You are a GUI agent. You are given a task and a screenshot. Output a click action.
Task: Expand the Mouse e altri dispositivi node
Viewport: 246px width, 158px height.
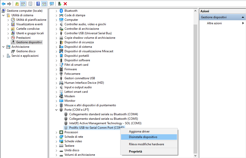click(56, 105)
